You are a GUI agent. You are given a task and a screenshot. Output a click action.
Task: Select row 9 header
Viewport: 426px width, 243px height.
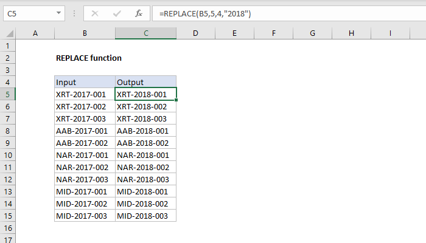pyautogui.click(x=7, y=143)
